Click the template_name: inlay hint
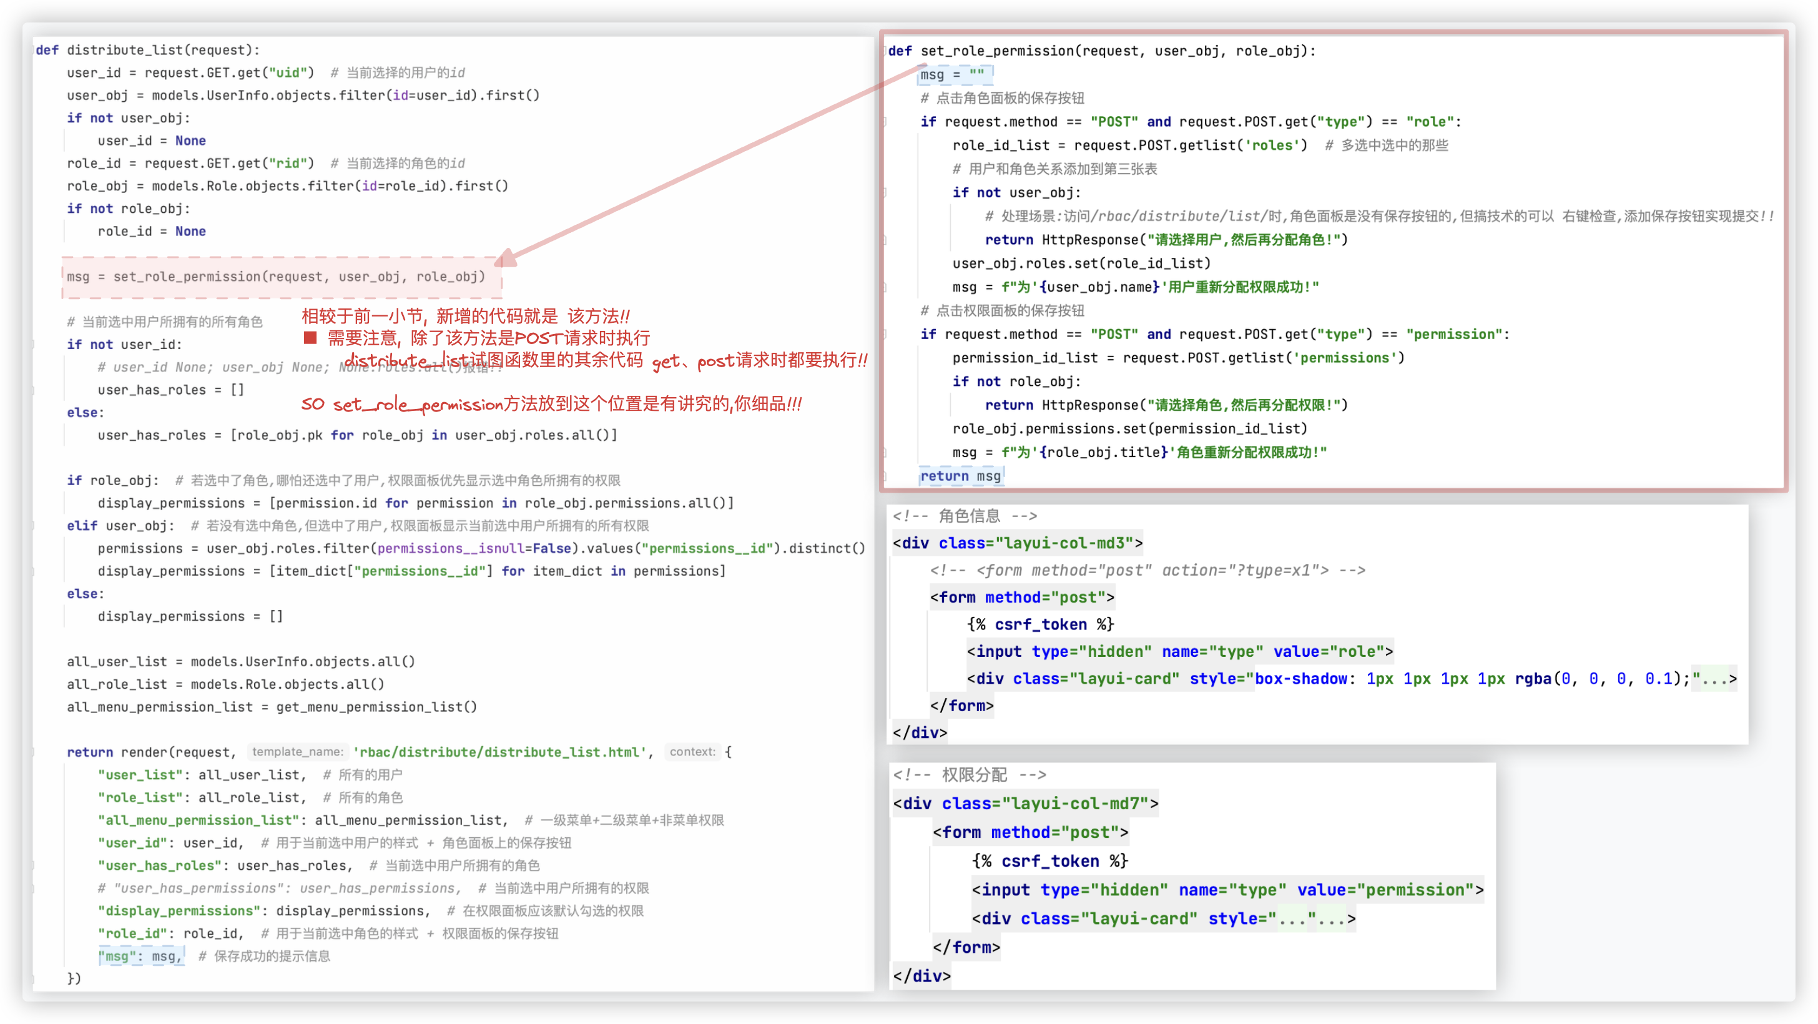 [297, 752]
